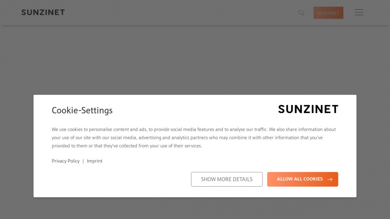Click inside the Cookie-Settings dialog panel

coord(195,146)
